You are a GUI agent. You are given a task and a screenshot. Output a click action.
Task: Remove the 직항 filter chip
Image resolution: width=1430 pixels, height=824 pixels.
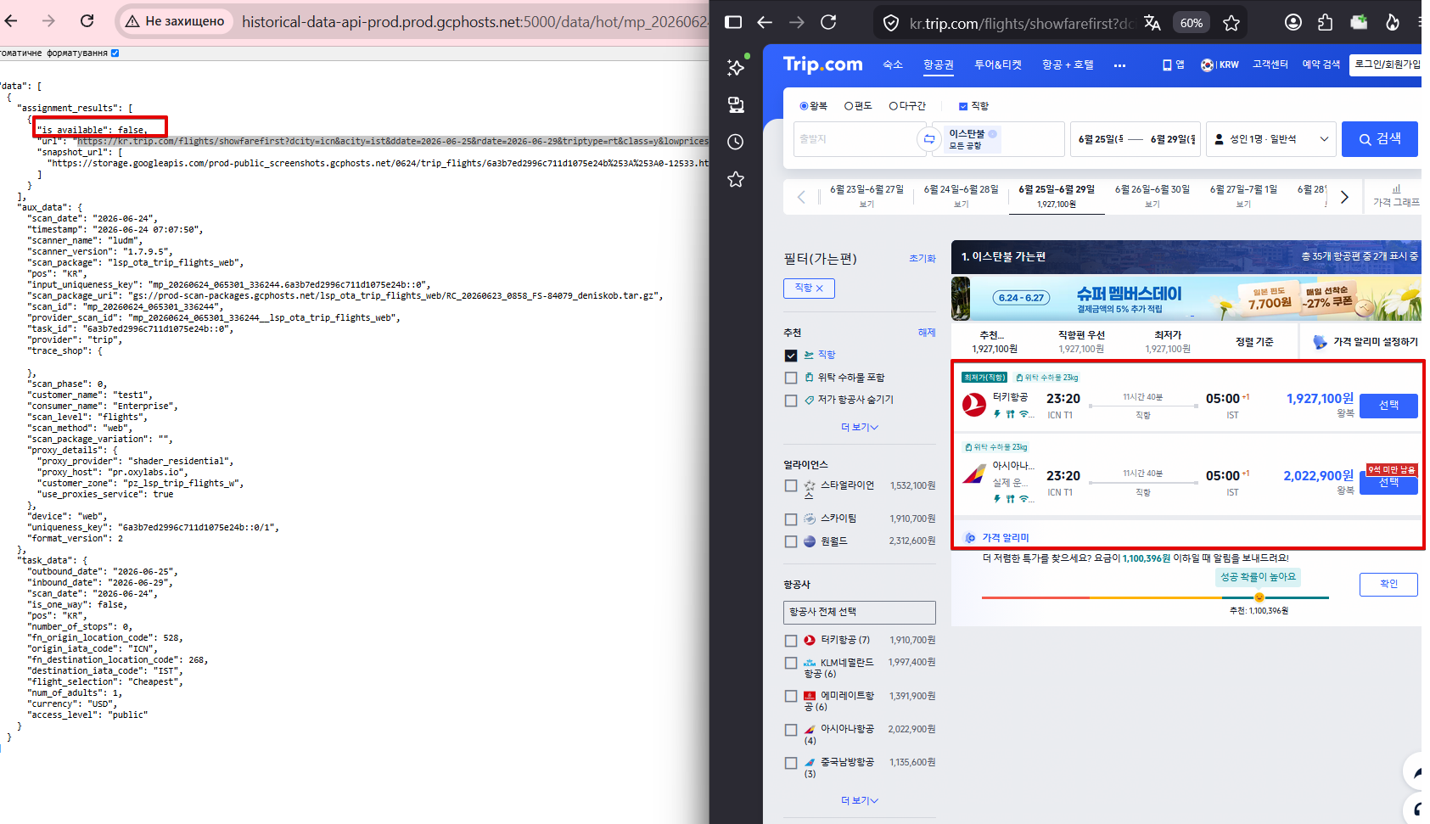[809, 288]
